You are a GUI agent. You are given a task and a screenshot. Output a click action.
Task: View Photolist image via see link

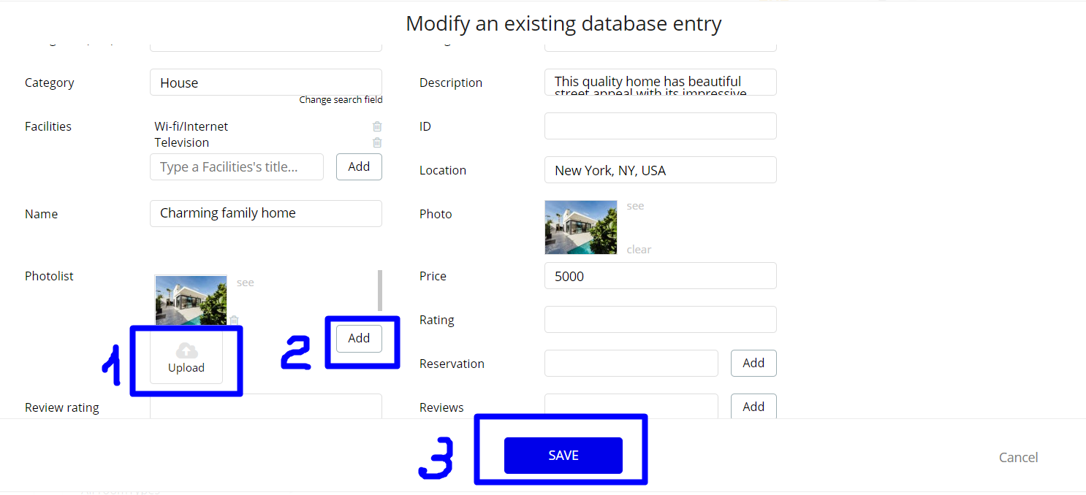click(246, 283)
